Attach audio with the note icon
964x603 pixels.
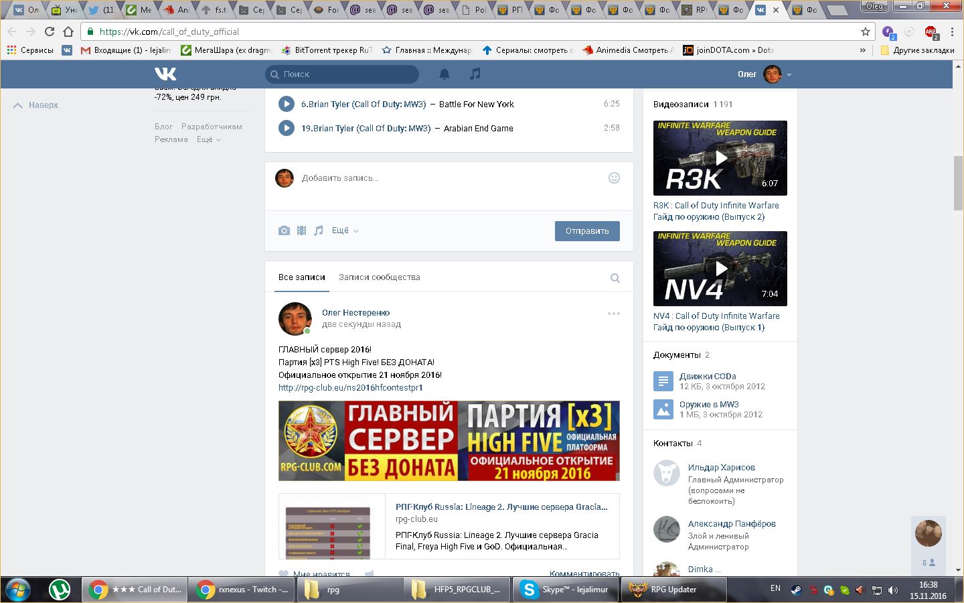point(319,230)
